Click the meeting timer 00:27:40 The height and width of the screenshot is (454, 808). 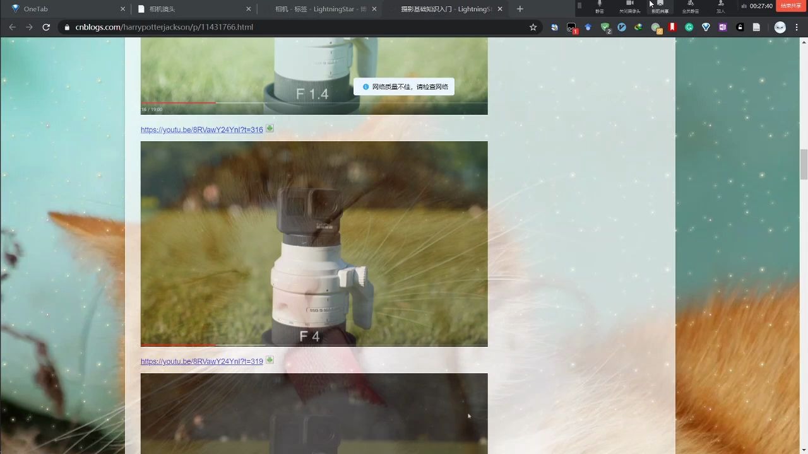coord(761,6)
